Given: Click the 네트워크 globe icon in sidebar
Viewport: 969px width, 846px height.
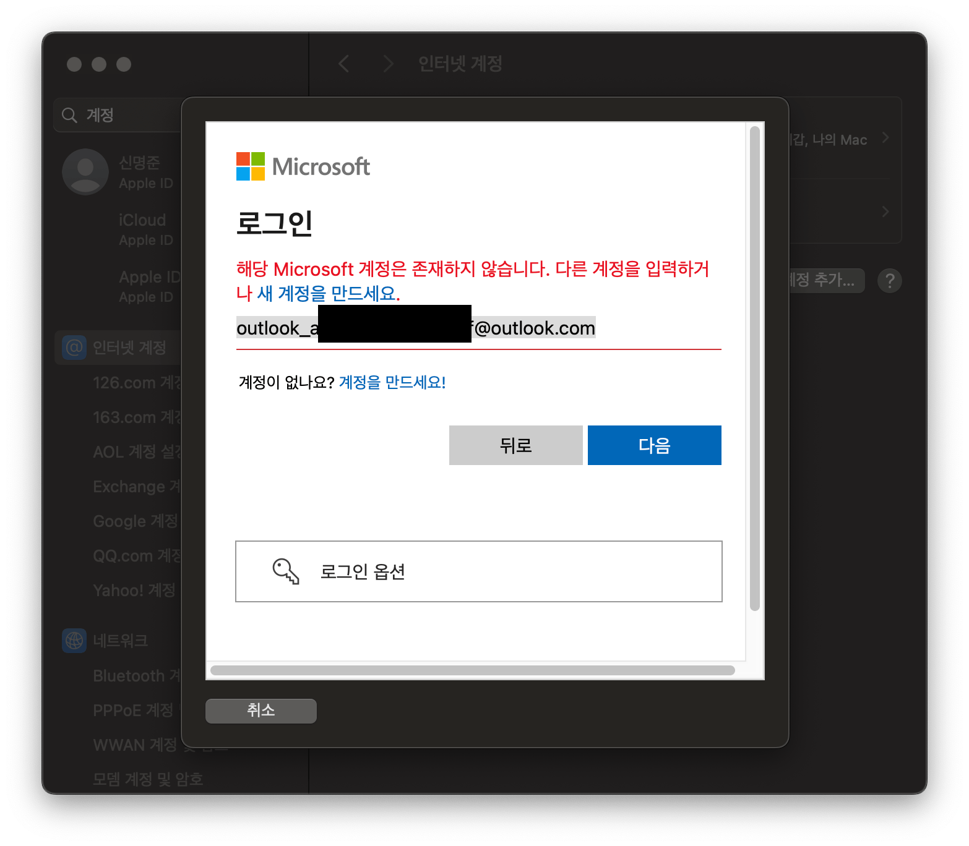Looking at the screenshot, I should (74, 641).
